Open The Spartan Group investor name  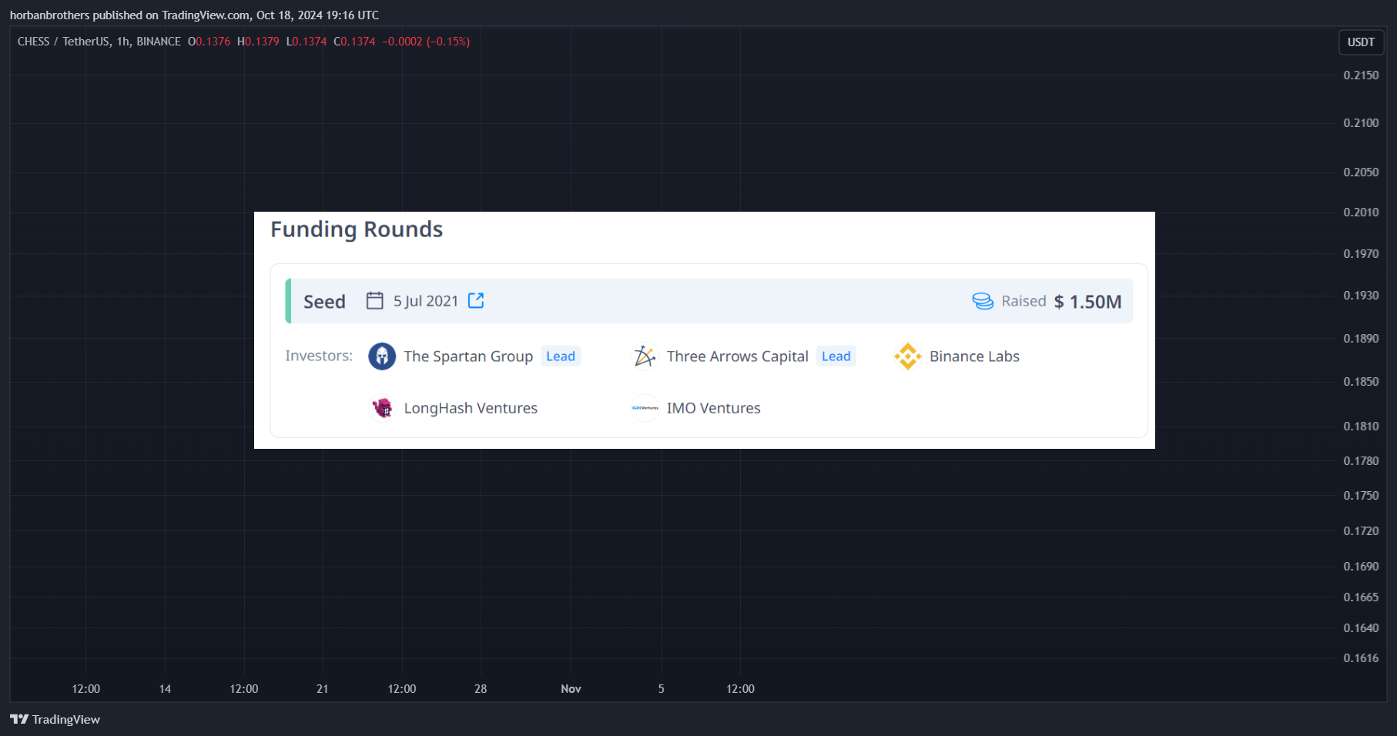(468, 356)
